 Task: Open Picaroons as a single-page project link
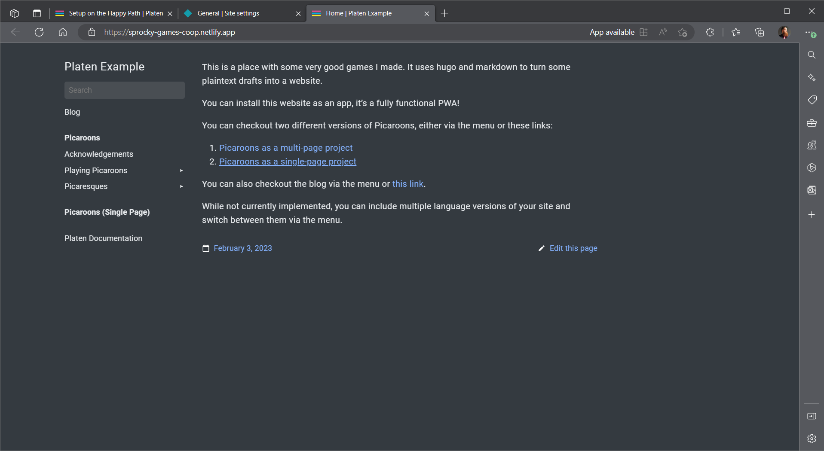click(288, 162)
